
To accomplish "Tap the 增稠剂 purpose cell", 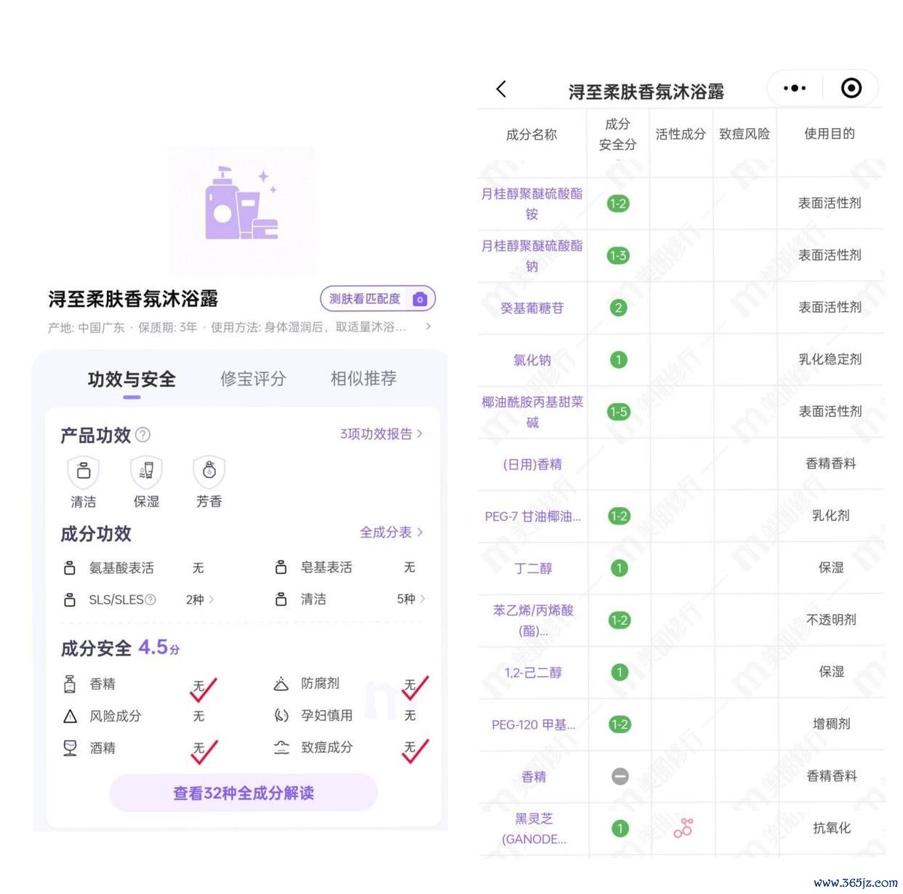I will pyautogui.click(x=832, y=724).
